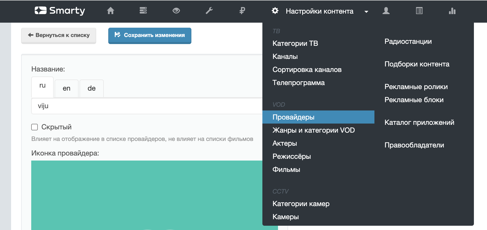Go to the home icon in navbar
The image size is (487, 230).
[x=111, y=11]
